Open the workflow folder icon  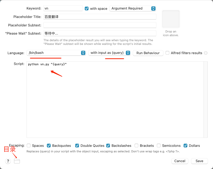click(x=17, y=161)
